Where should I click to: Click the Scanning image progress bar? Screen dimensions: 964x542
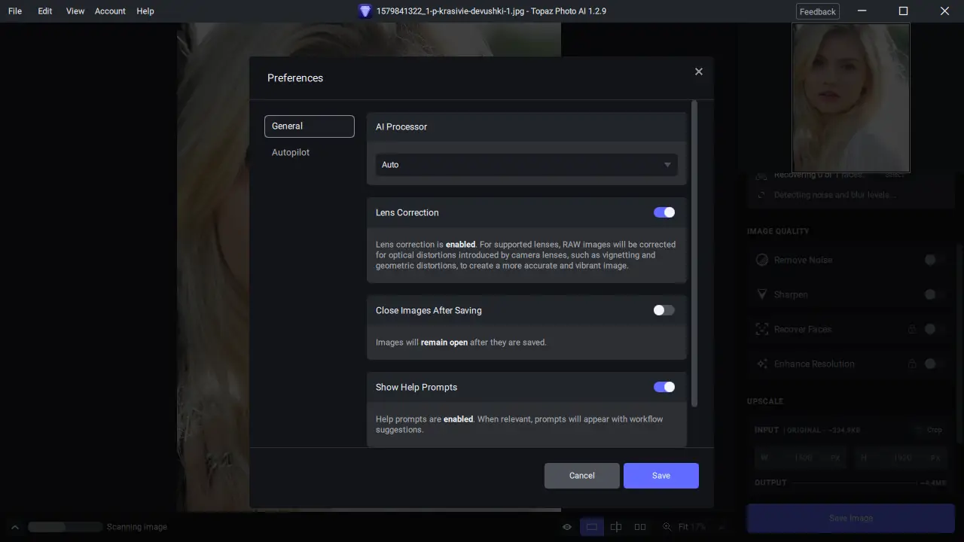click(65, 527)
